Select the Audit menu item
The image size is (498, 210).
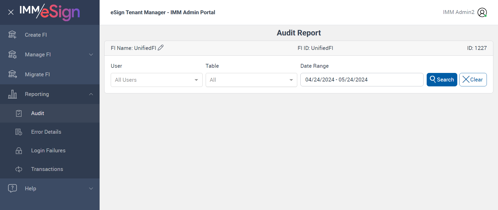(38, 113)
